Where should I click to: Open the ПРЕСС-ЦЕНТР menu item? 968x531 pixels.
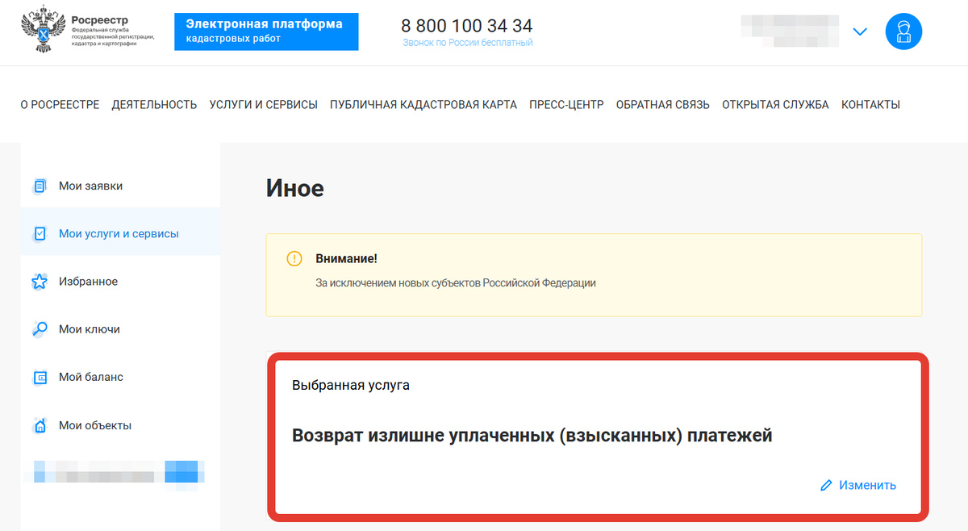[565, 104]
